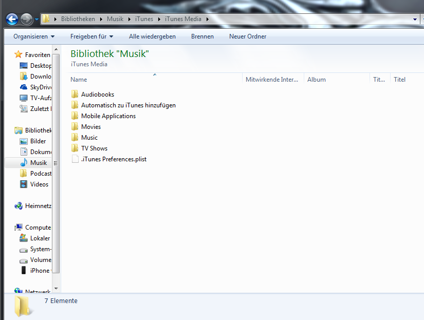This screenshot has width=424, height=320.
Task: Click the Audiobooks folder name
Action: point(98,95)
